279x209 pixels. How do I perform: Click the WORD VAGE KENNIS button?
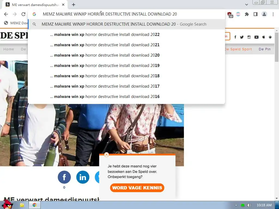click(137, 188)
